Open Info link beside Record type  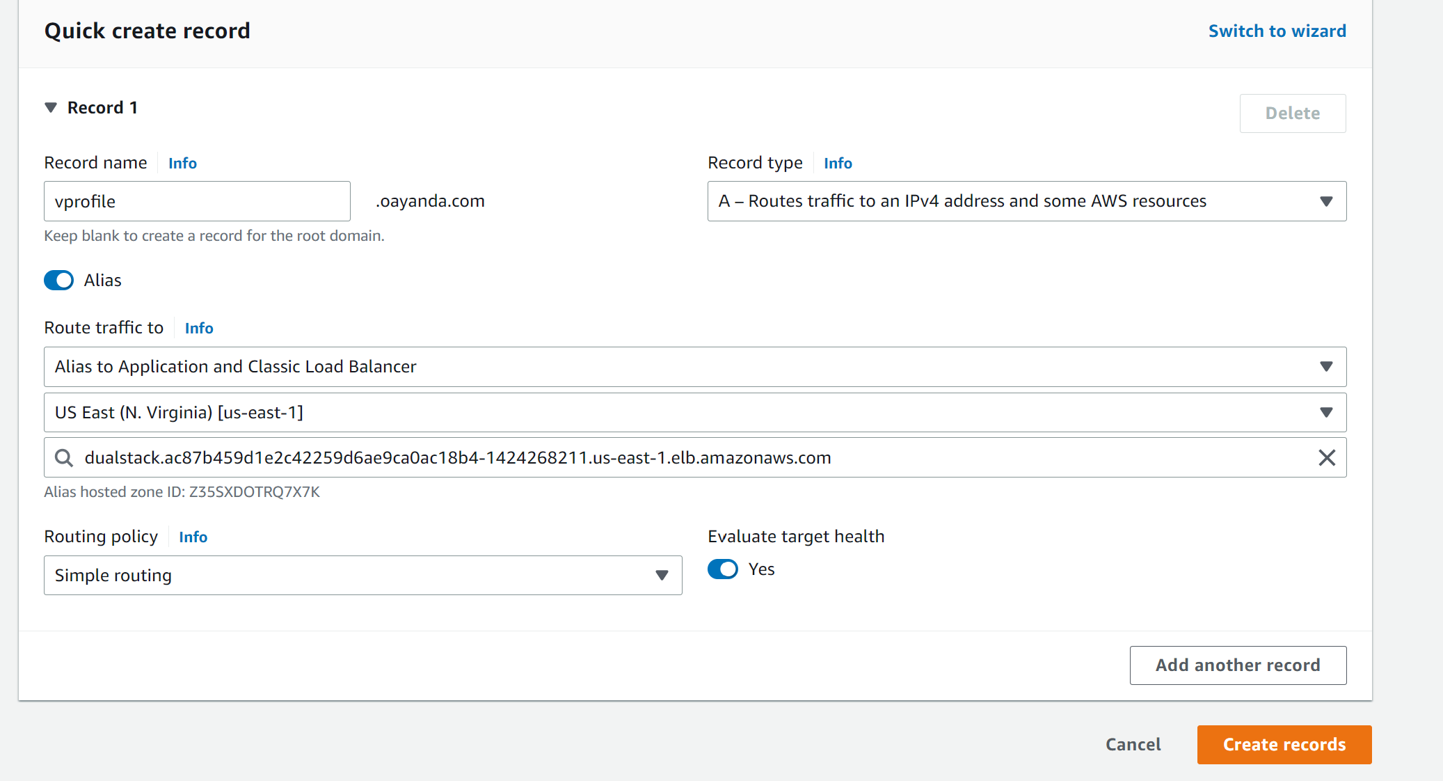pos(838,164)
